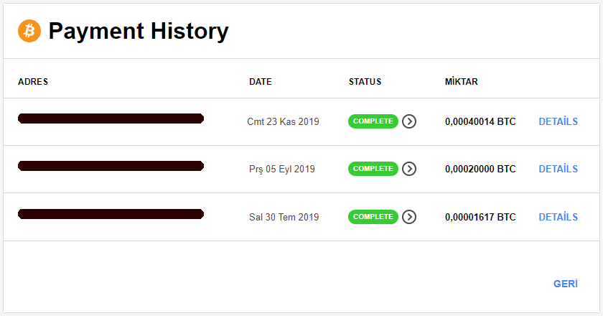Select the STATUS column header
The width and height of the screenshot is (603, 316).
coord(365,82)
